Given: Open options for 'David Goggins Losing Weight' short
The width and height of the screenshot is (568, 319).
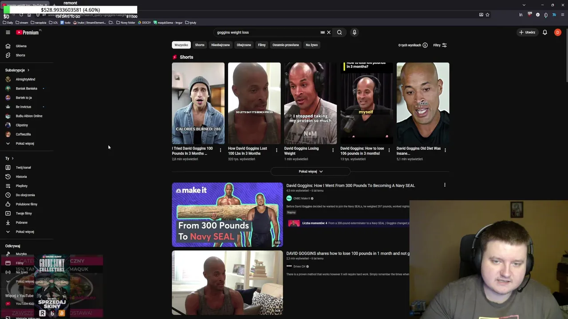Looking at the screenshot, I should tap(333, 151).
